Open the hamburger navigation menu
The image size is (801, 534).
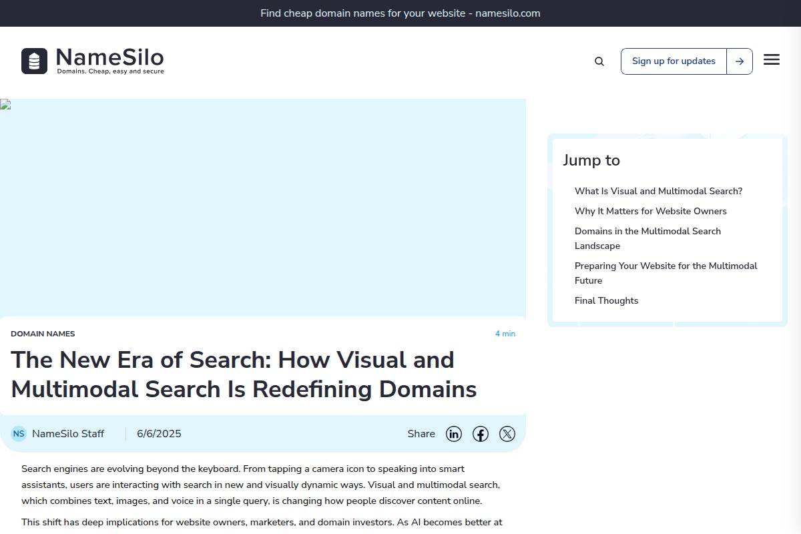tap(772, 59)
